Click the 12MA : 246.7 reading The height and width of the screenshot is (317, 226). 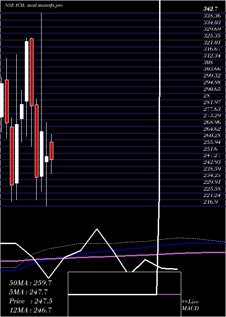tap(30, 310)
